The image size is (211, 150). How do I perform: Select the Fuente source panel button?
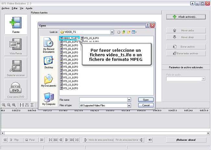click(16, 24)
